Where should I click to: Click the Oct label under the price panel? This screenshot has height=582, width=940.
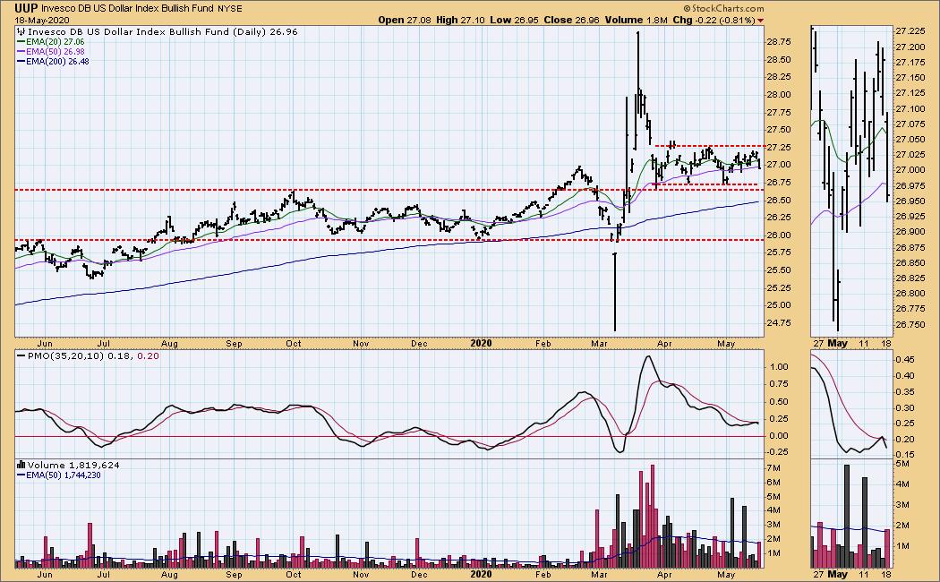coord(294,344)
